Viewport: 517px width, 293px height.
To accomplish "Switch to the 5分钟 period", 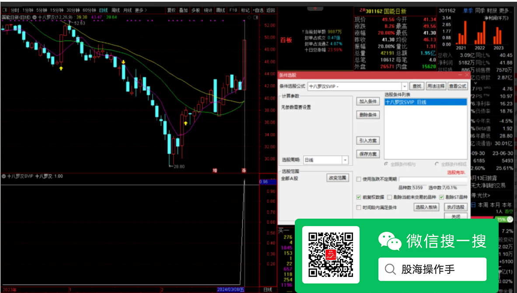I will 42,10.
